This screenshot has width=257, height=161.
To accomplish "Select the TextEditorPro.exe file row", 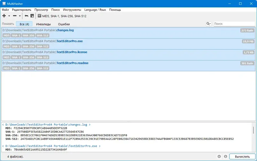I will (128, 44).
